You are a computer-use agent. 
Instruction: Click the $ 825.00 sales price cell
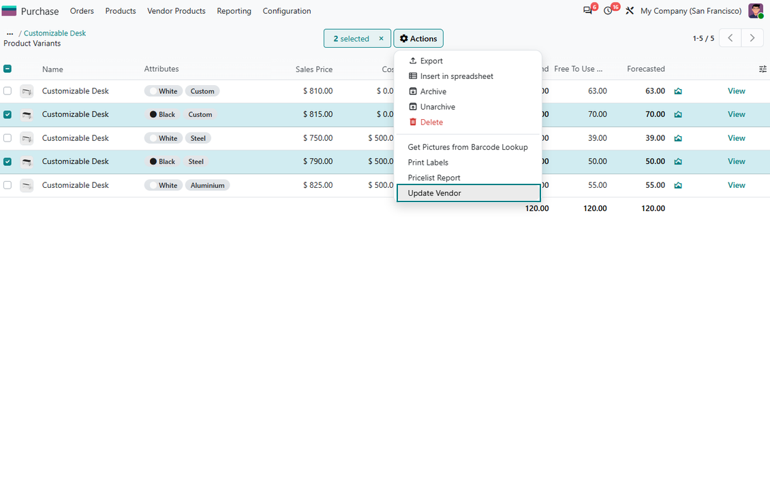tap(318, 185)
